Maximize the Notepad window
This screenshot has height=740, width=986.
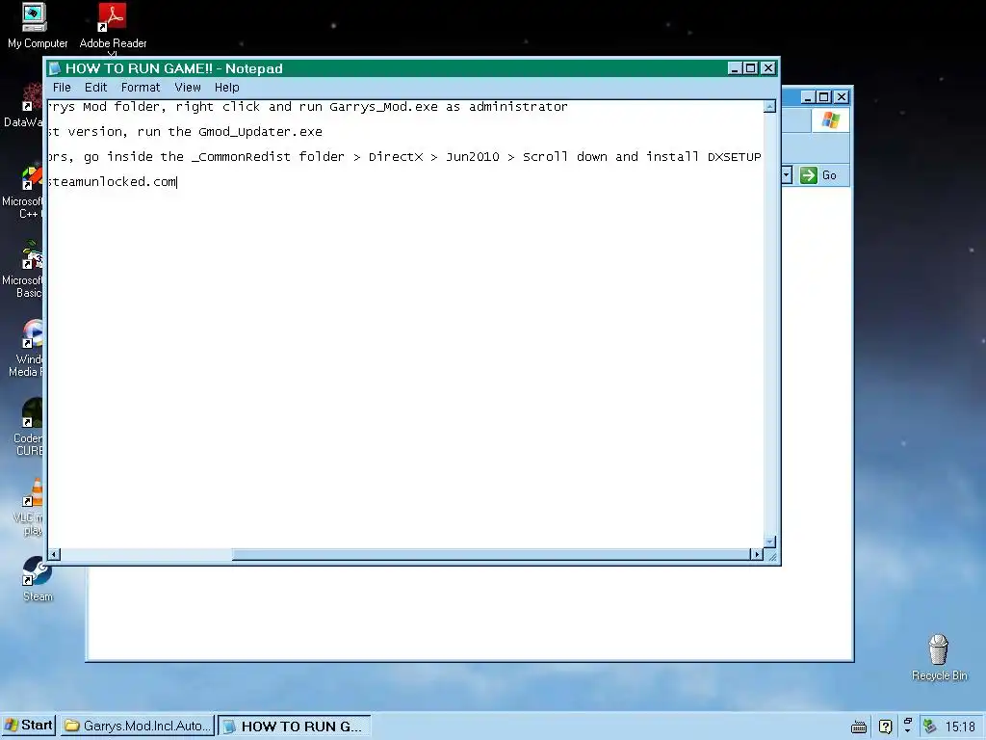pos(751,68)
